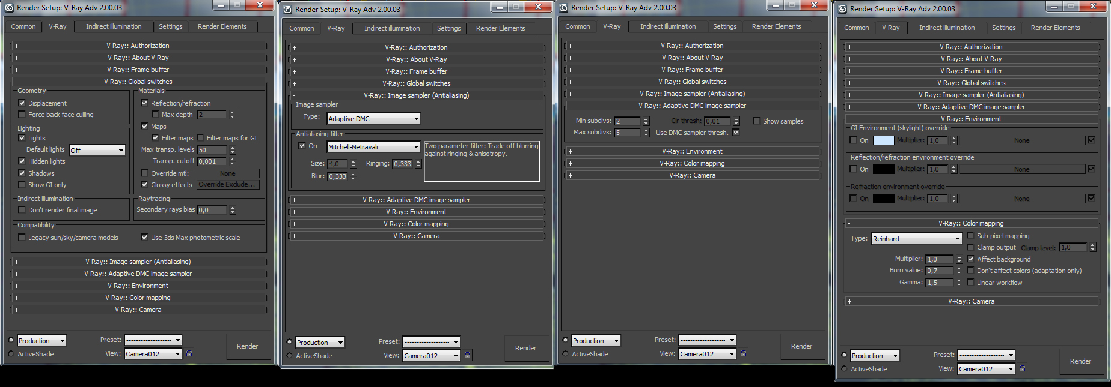Enable Force back face culling checkbox

click(22, 115)
